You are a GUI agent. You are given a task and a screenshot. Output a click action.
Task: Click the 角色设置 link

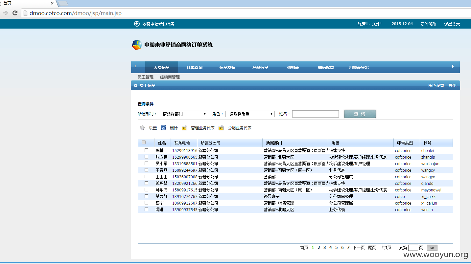[x=436, y=86]
